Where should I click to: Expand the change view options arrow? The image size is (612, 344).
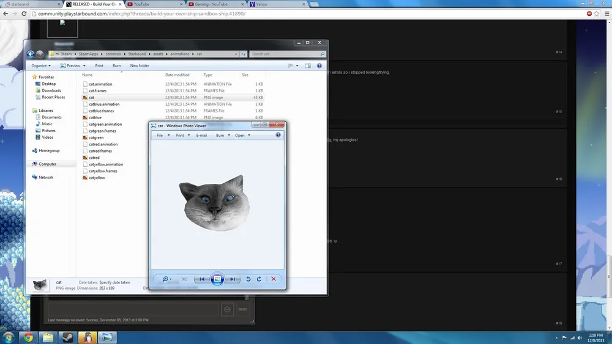click(297, 65)
